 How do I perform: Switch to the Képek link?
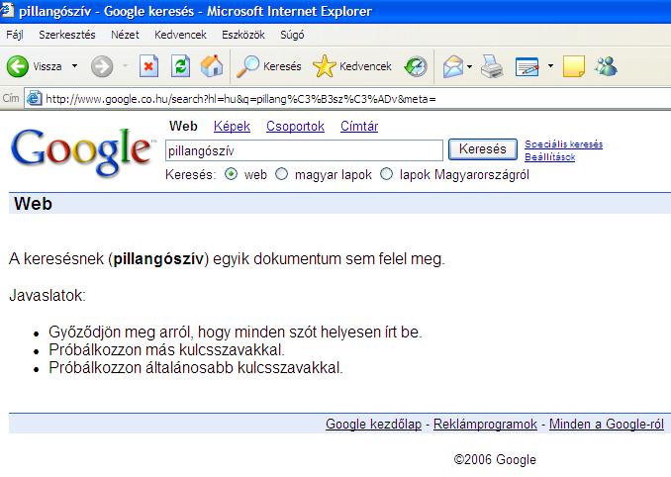[x=232, y=127]
